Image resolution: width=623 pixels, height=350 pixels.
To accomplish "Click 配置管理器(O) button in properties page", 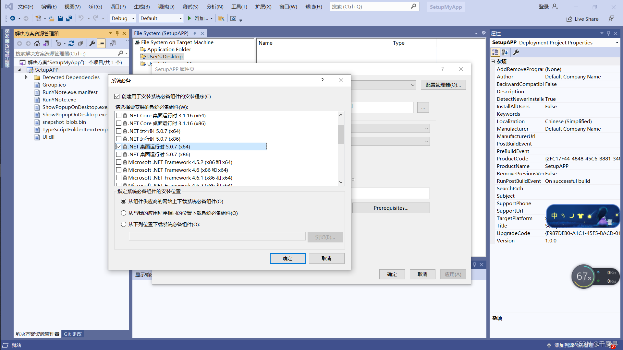I will tap(443, 85).
